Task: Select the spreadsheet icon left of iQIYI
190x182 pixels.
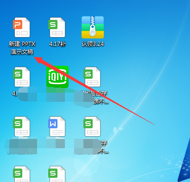Action: pos(22,77)
